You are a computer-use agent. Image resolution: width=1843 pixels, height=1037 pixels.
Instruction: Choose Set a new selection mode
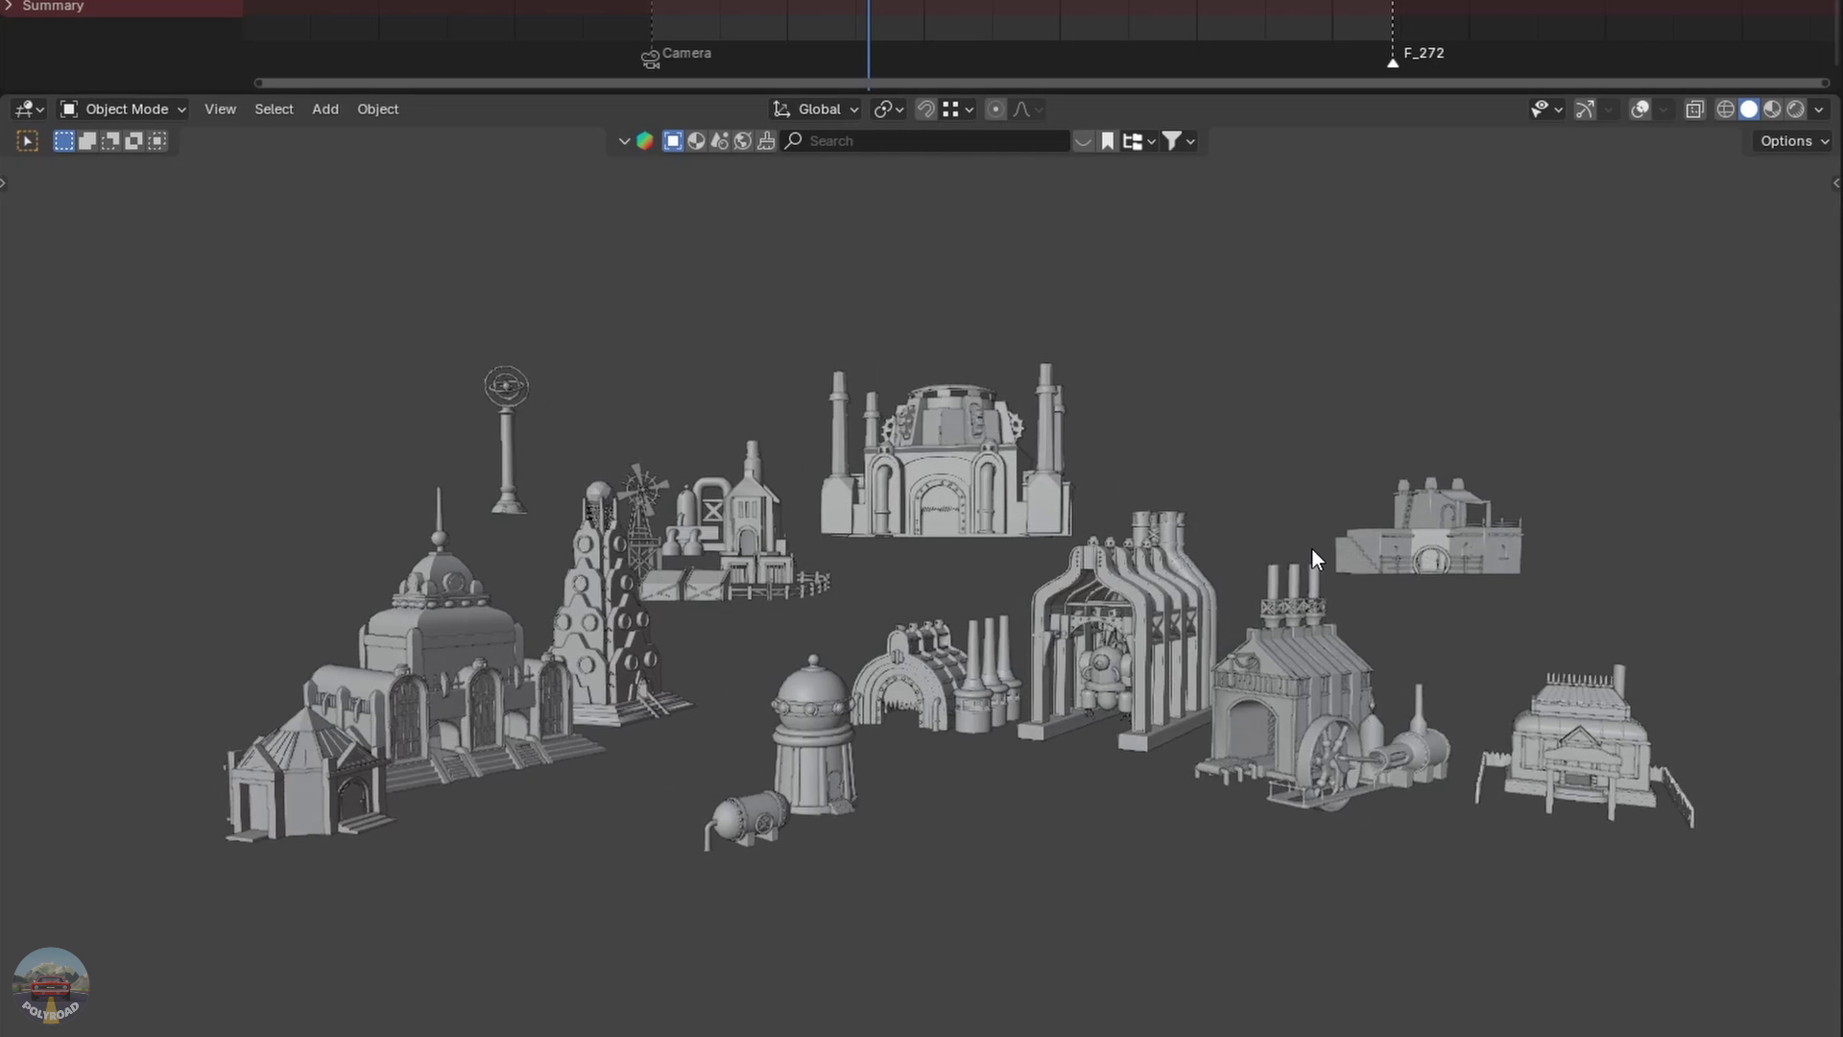coord(64,141)
